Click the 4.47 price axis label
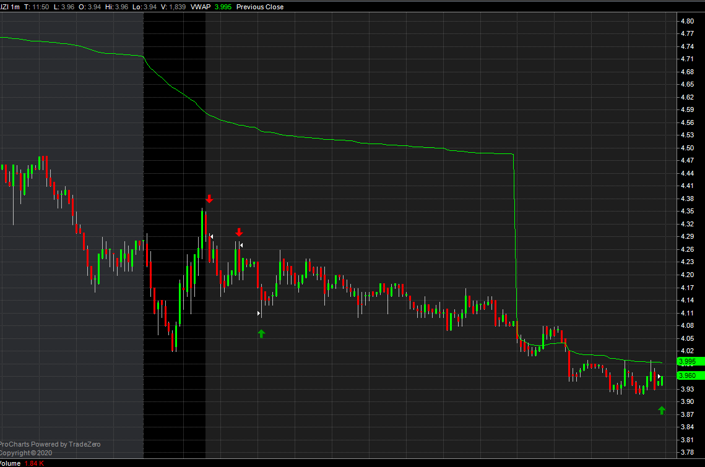Viewport: 705px width, 467px height. pyautogui.click(x=687, y=160)
